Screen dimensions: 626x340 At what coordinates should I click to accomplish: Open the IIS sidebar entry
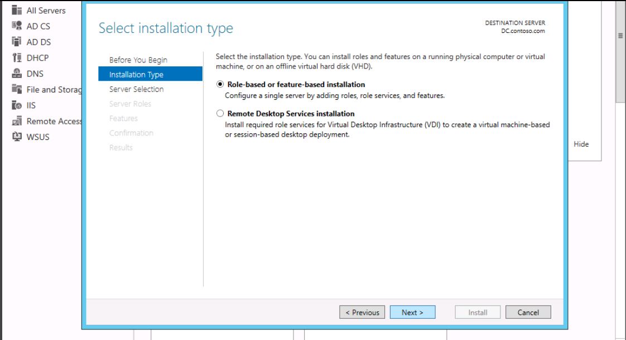tap(31, 105)
